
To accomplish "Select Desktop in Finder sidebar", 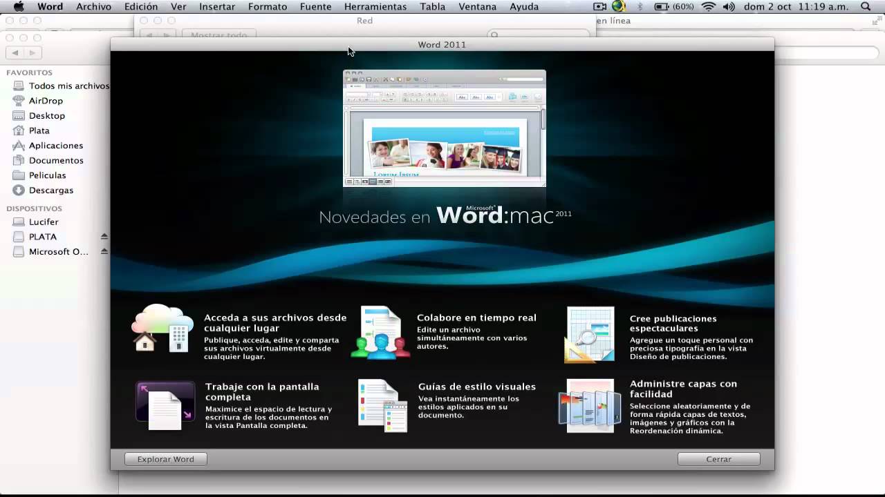I will tap(46, 116).
